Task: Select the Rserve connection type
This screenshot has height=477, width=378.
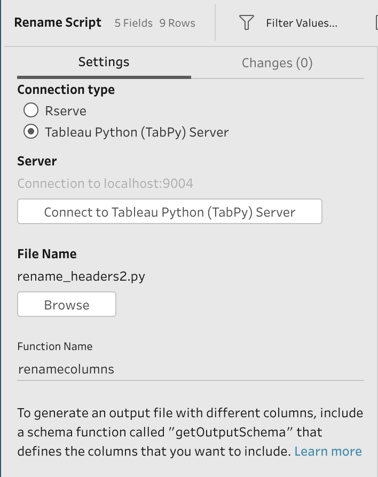Action: (x=31, y=110)
